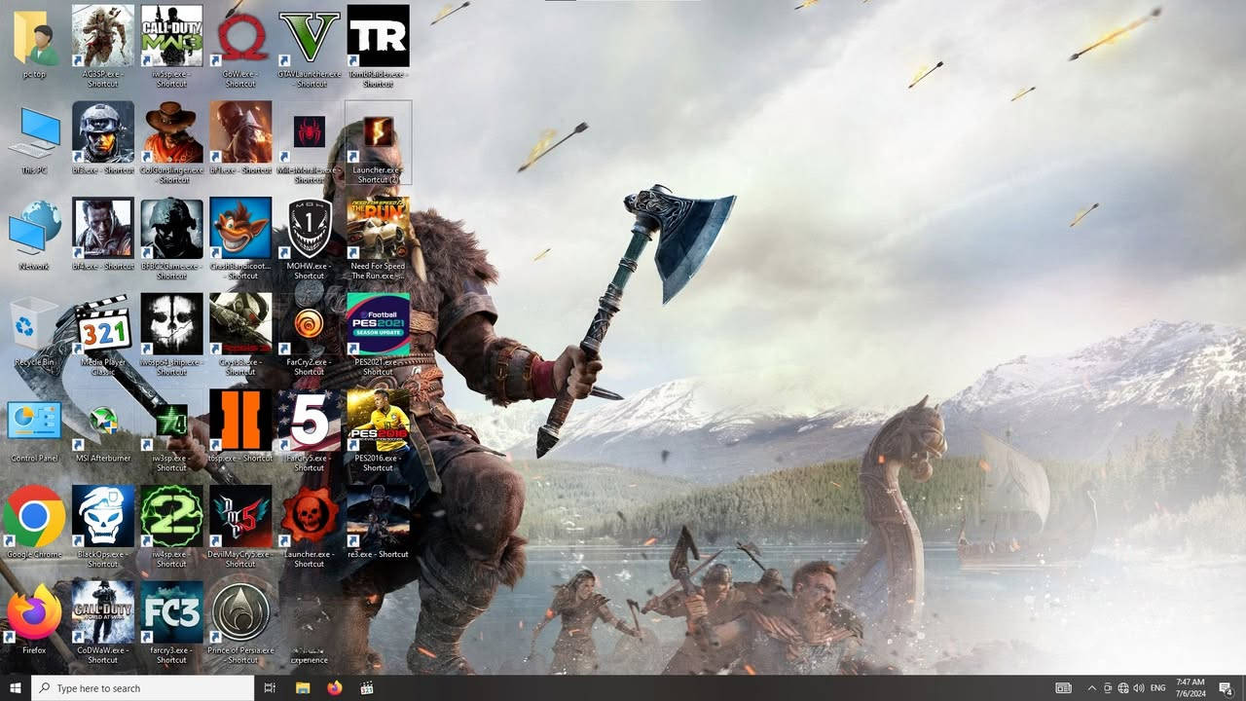Open the touch keyboard from the tray
Viewport: 1246px width, 701px height.
pyautogui.click(x=1064, y=688)
